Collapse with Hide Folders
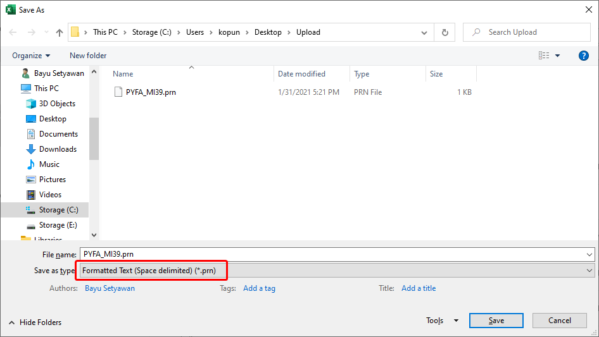The width and height of the screenshot is (599, 337). point(35,322)
